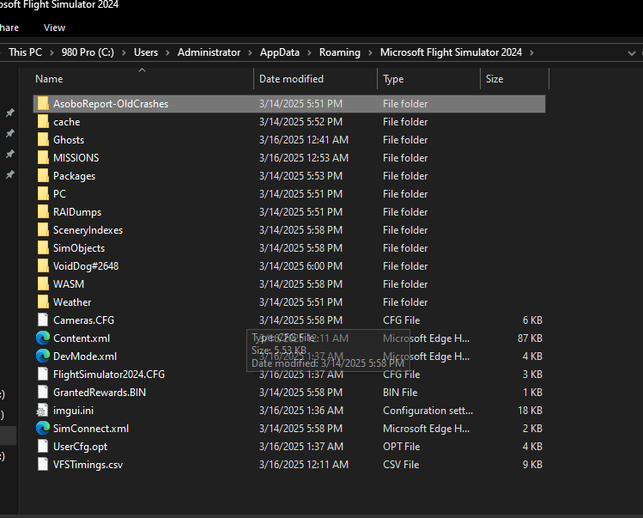Sort files by Date modified column
This screenshot has width=643, height=518.
pyautogui.click(x=315, y=79)
